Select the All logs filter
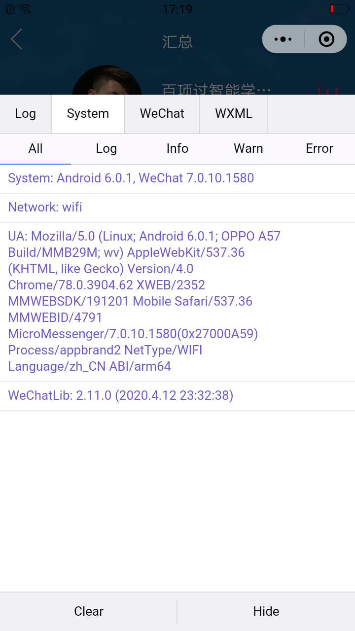The width and height of the screenshot is (355, 631). point(35,149)
